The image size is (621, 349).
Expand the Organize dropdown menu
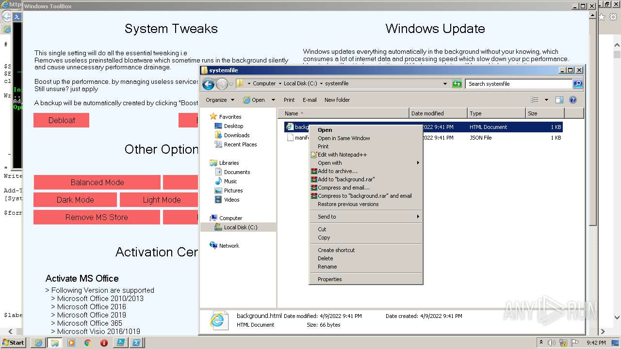pos(220,100)
